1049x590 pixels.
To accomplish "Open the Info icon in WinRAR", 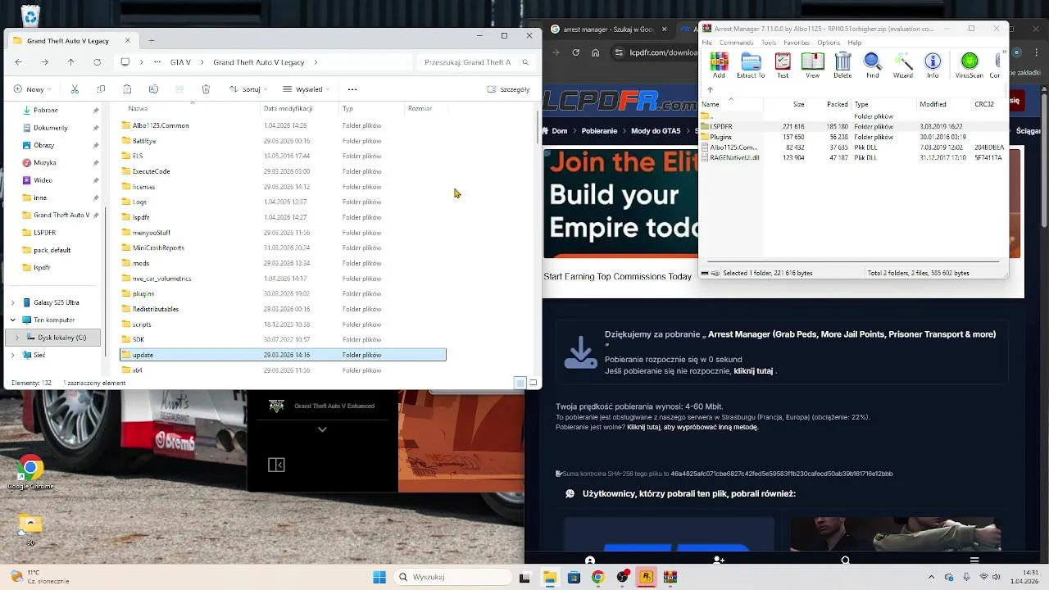I will [933, 61].
